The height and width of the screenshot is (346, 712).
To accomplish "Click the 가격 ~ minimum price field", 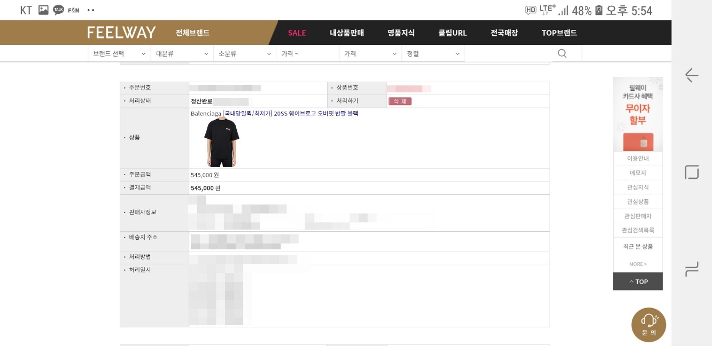I will [x=307, y=53].
